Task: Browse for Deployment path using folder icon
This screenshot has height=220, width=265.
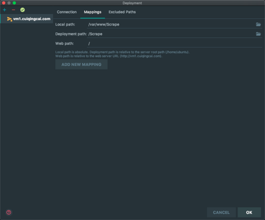Action: click(258, 34)
